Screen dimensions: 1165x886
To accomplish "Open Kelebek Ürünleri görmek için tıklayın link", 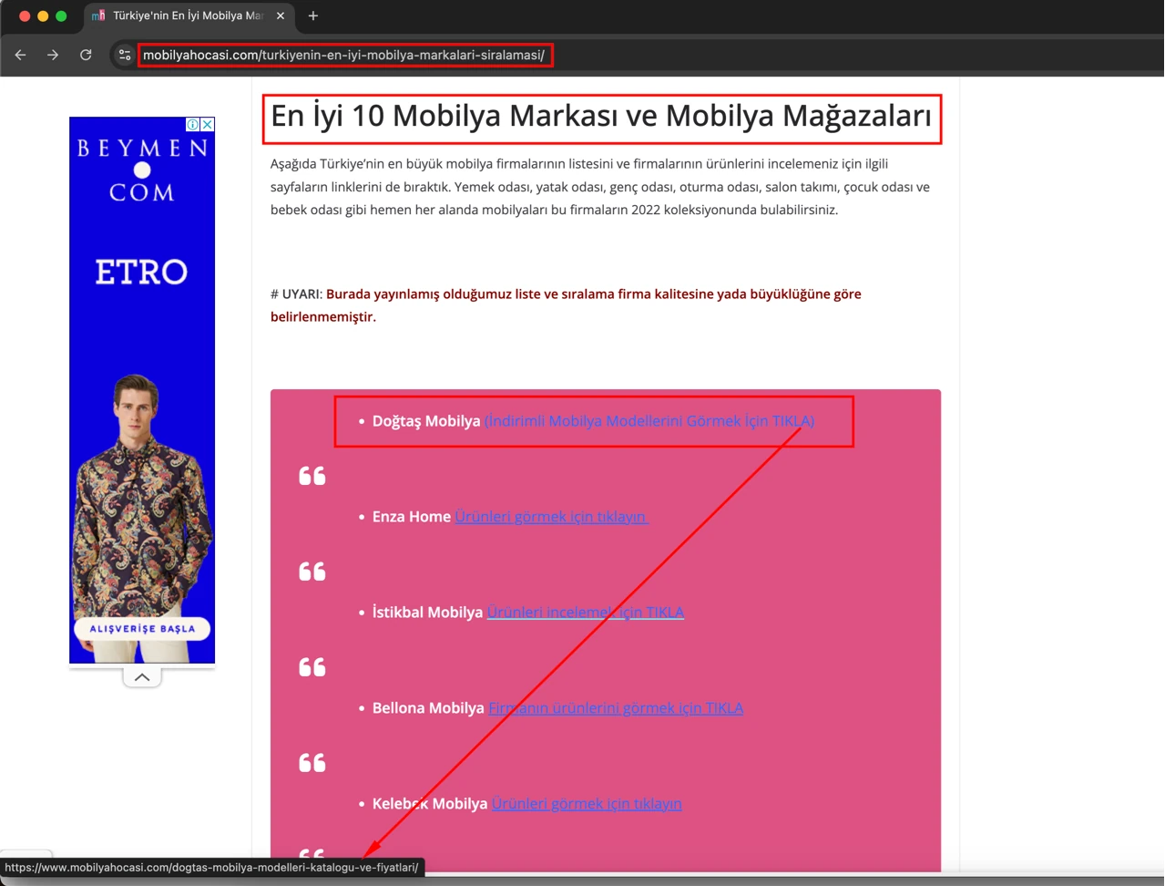I will (x=587, y=803).
